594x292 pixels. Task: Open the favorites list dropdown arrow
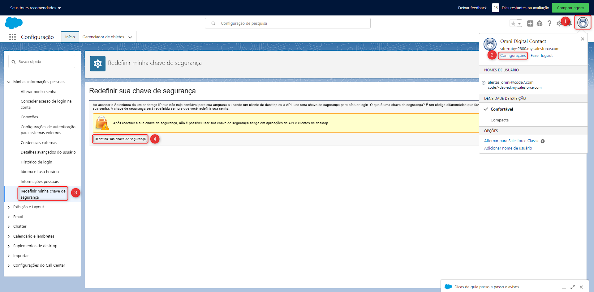pos(519,23)
